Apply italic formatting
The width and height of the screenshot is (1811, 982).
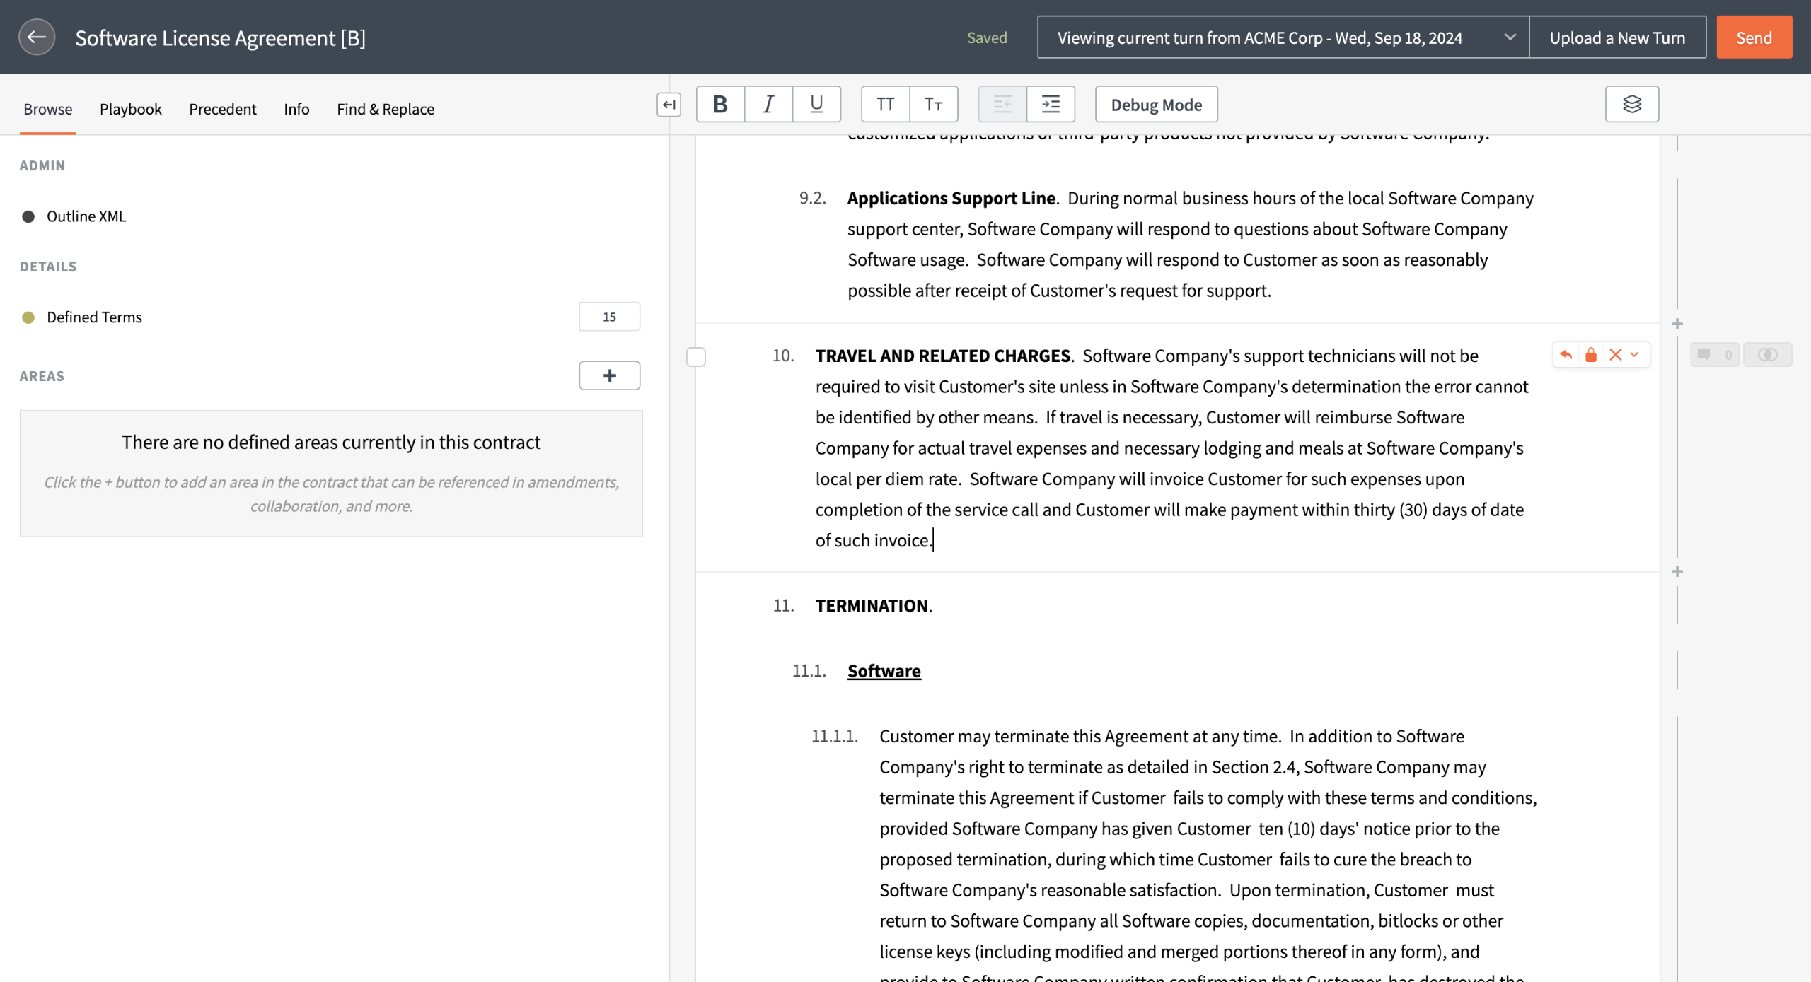pos(768,105)
